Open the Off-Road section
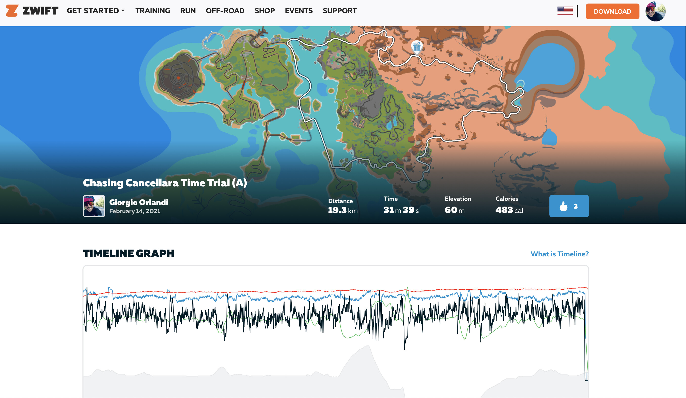Viewport: 686px width, 398px height. tap(225, 11)
